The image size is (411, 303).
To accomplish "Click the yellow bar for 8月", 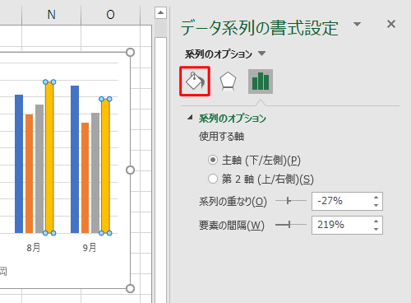I will click(x=49, y=157).
